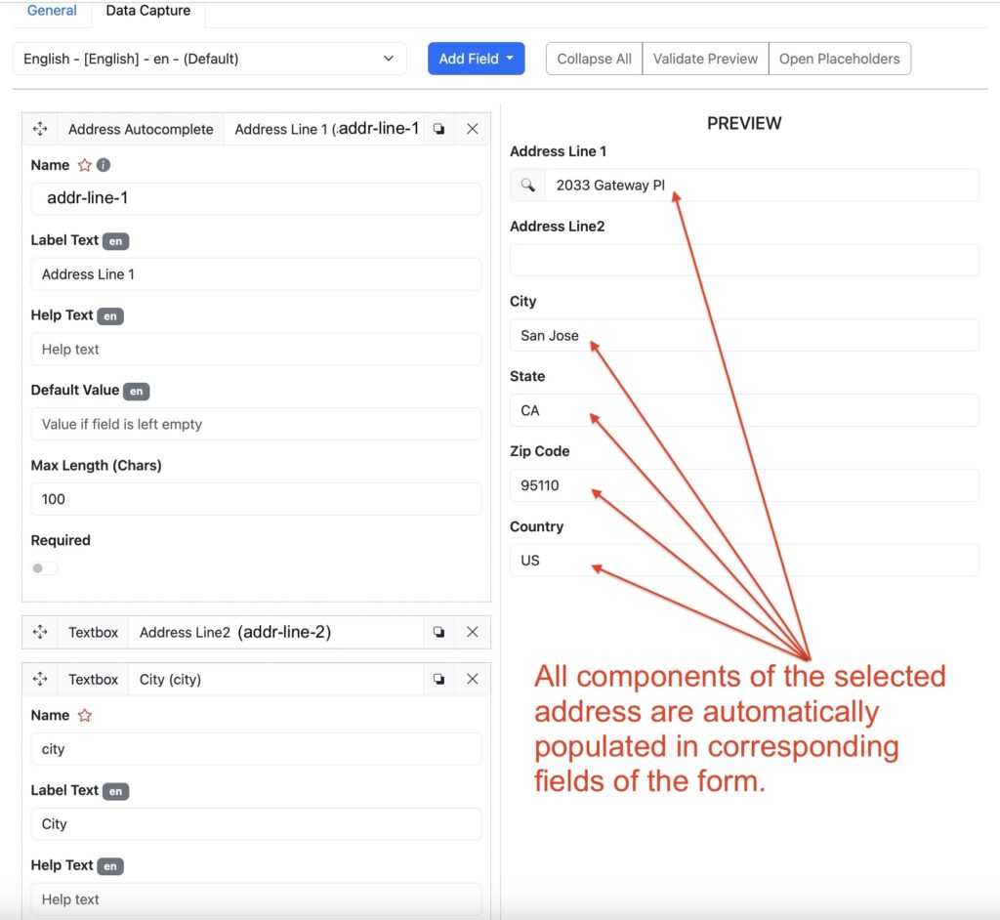
Task: Click the search icon in Address Line 1 preview
Action: click(x=527, y=185)
